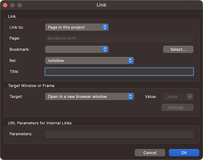Click the blue chevron on Bookmark dropdown
203x160 pixels.
105,49
